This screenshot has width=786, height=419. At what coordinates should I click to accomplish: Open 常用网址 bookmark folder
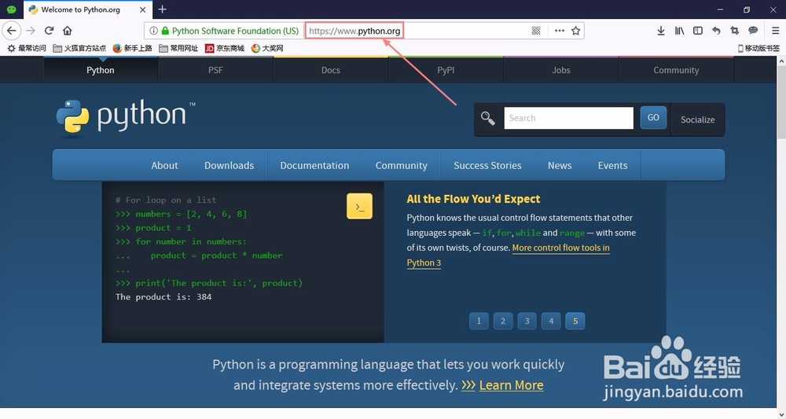point(178,48)
